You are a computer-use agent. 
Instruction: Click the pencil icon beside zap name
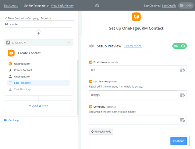pyautogui.click(x=5, y=18)
